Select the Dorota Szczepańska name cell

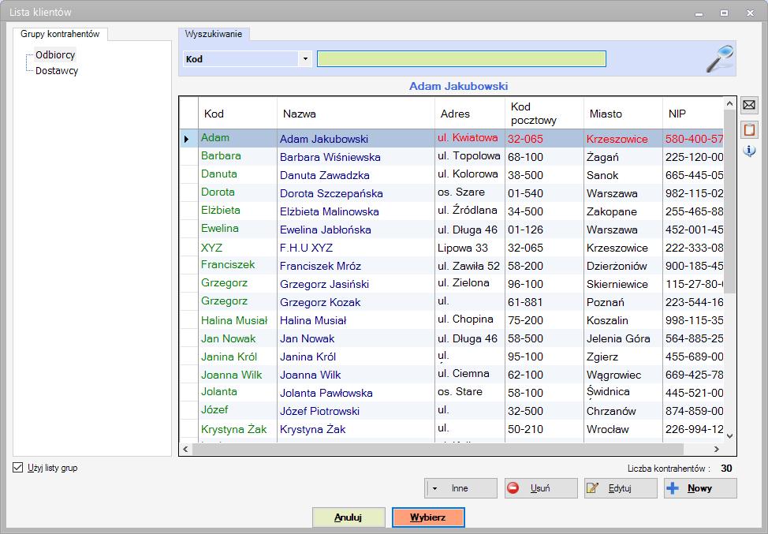coord(356,193)
